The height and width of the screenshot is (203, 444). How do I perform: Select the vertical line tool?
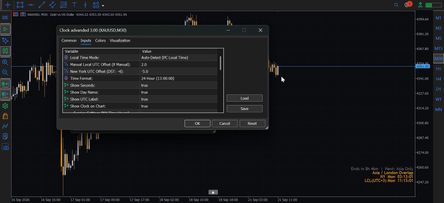(x=85, y=5)
